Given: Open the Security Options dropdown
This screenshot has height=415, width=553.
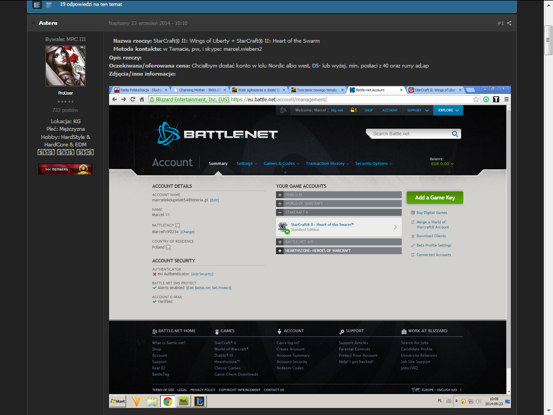Looking at the screenshot, I should tap(374, 164).
